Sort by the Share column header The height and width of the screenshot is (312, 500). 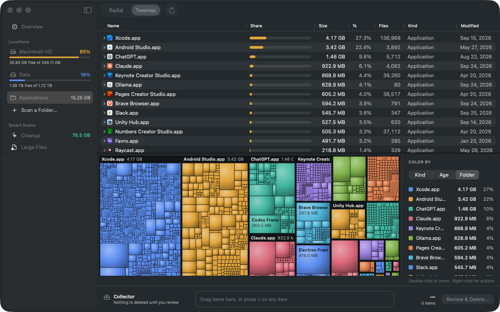pyautogui.click(x=256, y=26)
